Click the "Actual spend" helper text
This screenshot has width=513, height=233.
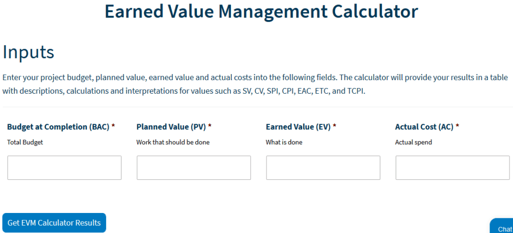click(x=413, y=142)
